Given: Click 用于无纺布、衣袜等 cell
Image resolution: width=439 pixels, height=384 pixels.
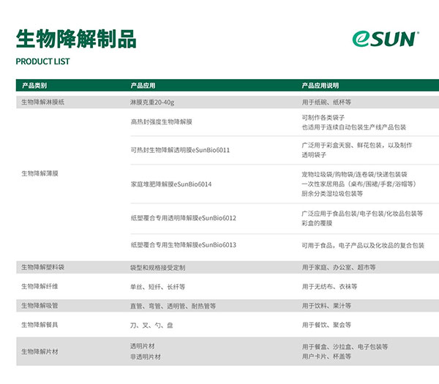Looking at the screenshot, I should pos(329,287).
